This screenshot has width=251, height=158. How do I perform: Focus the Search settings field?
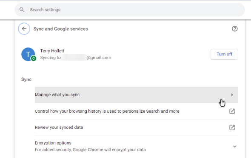(x=130, y=10)
